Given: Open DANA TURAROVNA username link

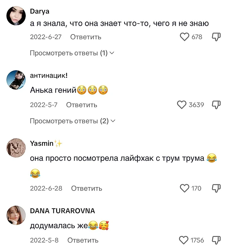Looking at the screenshot, I should (x=62, y=211).
